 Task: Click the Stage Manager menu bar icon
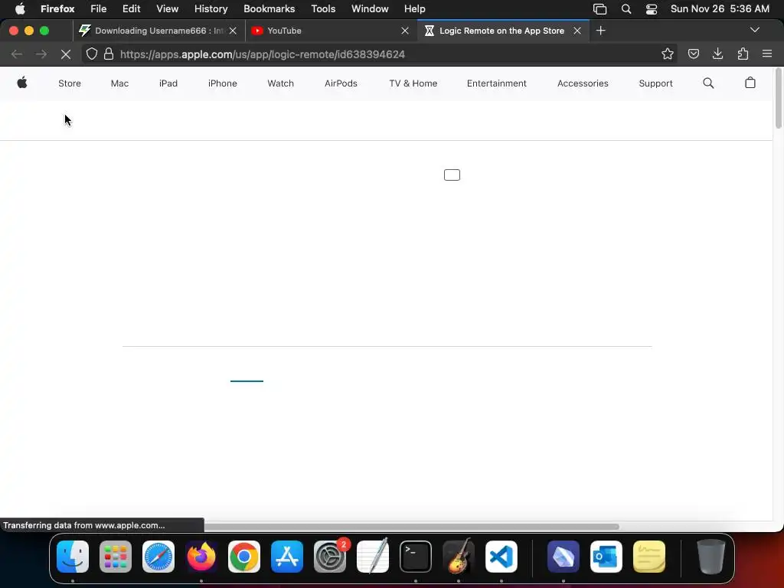click(x=600, y=9)
